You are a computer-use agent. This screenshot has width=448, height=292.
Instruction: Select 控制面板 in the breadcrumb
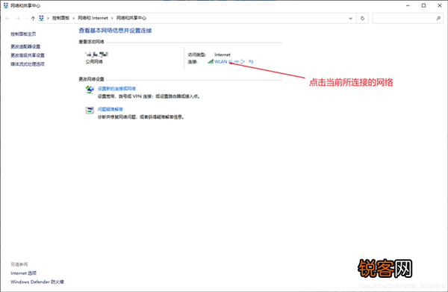click(60, 18)
